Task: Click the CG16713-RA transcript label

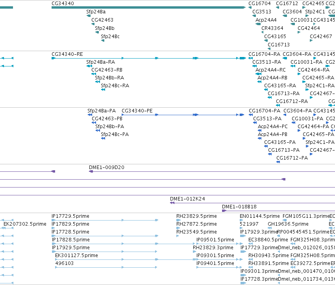Action: [x=283, y=94]
